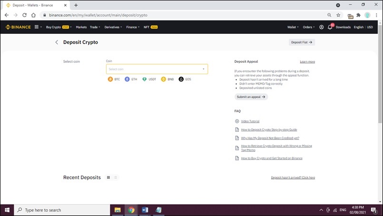
Task: Click the Deposit Fiat button
Action: [x=302, y=42]
